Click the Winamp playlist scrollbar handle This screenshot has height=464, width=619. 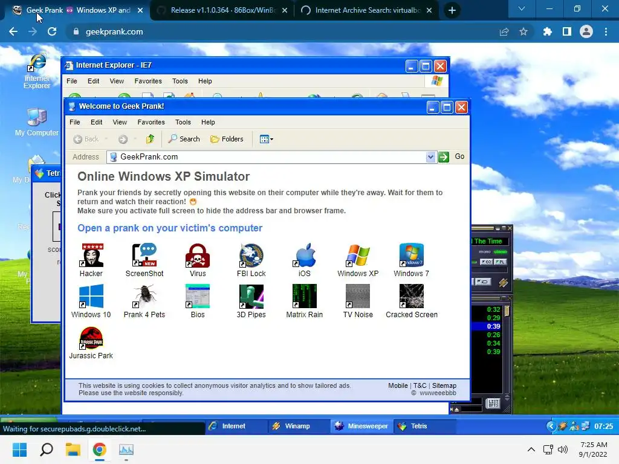click(x=507, y=311)
